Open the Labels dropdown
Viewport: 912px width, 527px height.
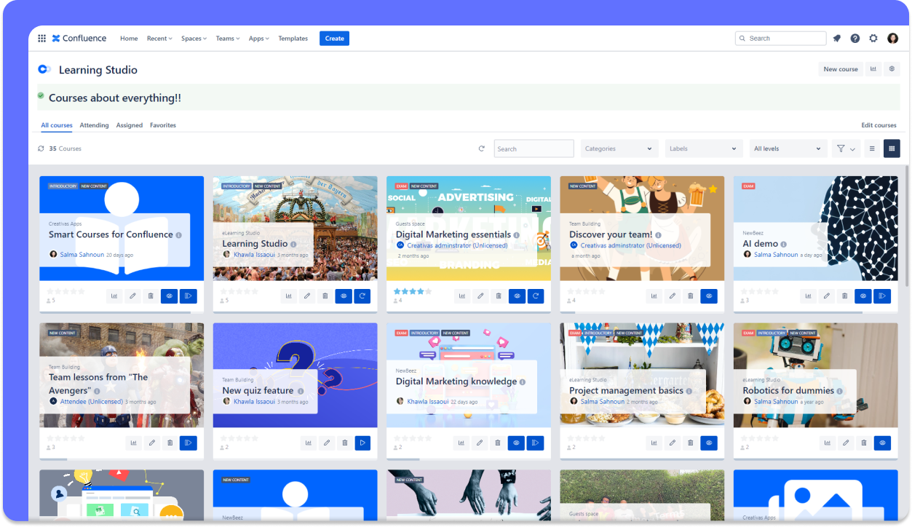click(703, 148)
